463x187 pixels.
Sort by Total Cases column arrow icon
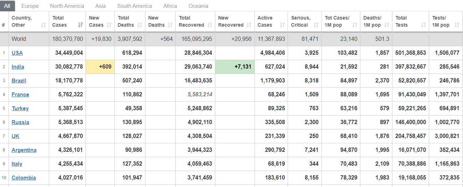tap(80, 25)
